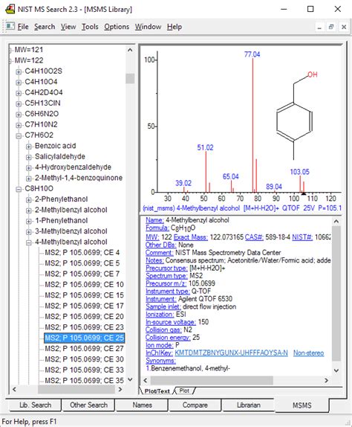352x427 pixels.
Task: Expand the C4H10O4 formula node
Action: click(x=19, y=83)
